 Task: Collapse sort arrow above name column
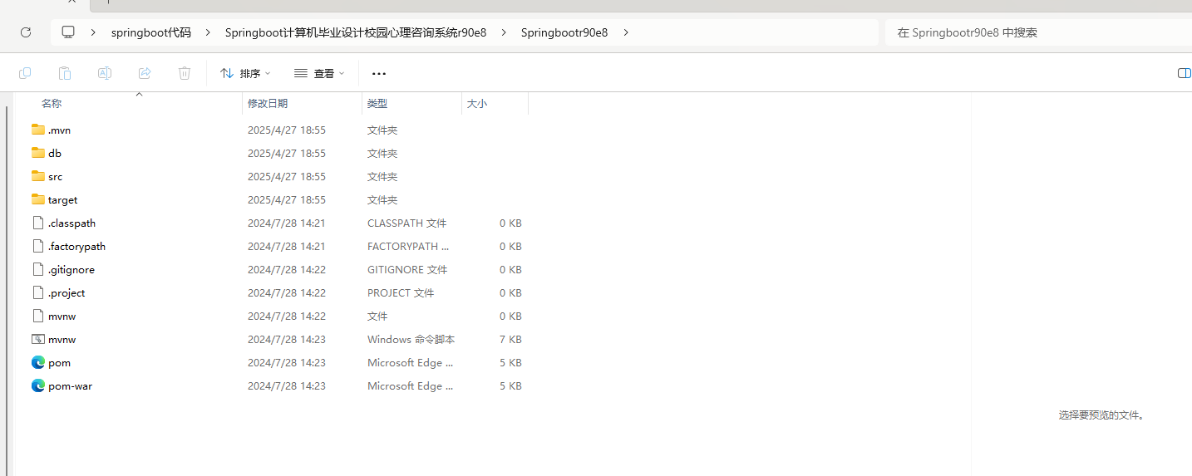140,95
